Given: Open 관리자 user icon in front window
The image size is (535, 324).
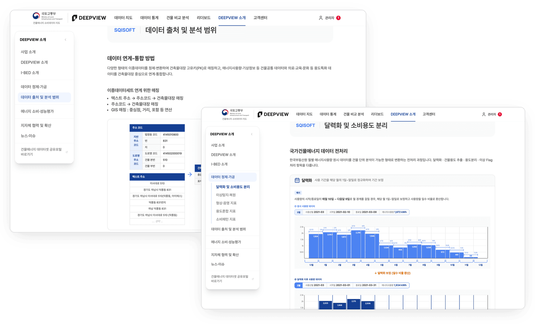Looking at the screenshot, I should click(484, 114).
